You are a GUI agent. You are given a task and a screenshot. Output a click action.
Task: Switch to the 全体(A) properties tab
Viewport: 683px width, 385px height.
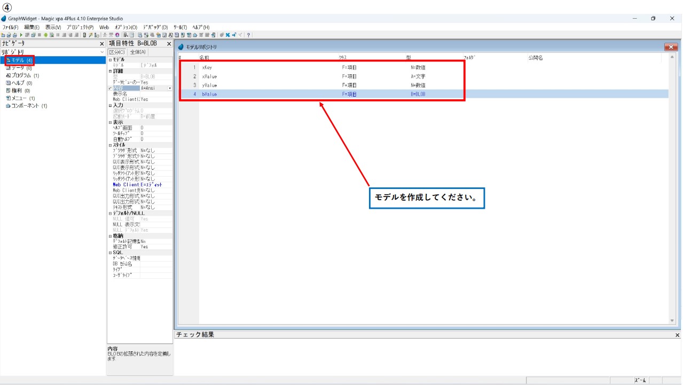[138, 52]
